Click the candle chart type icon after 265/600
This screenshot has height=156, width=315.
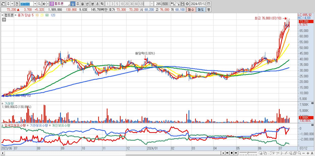[x=173, y=4]
